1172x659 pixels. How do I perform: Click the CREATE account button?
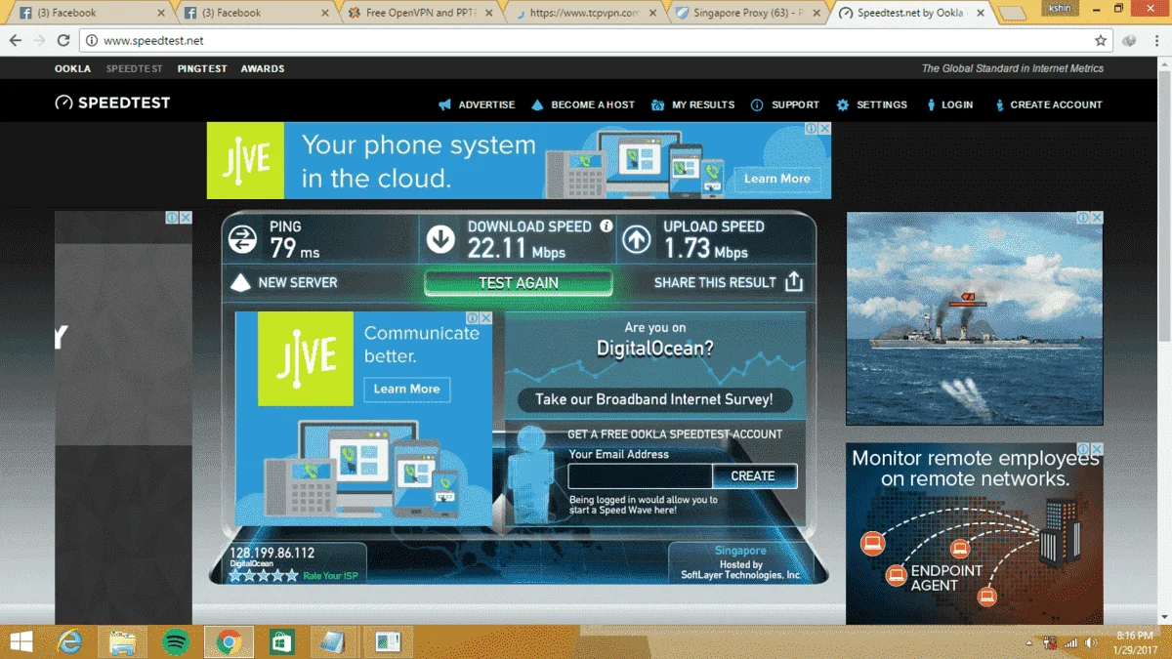coord(753,475)
